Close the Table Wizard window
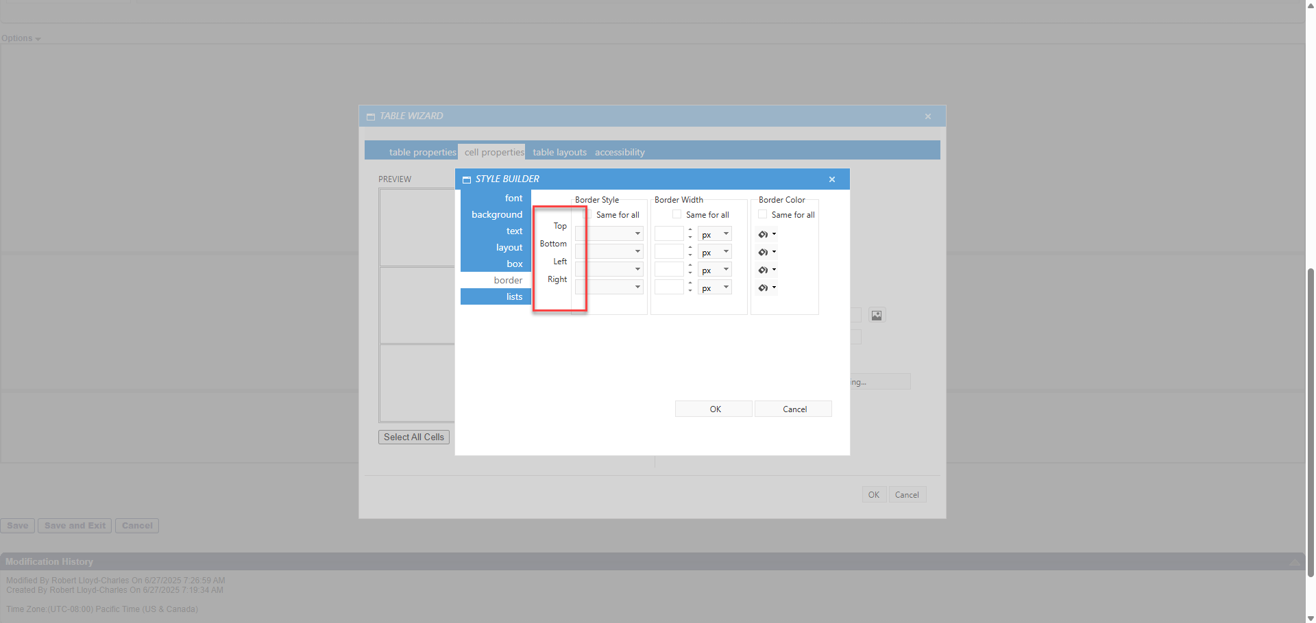Screen dimensions: 1316x623 click(928, 116)
